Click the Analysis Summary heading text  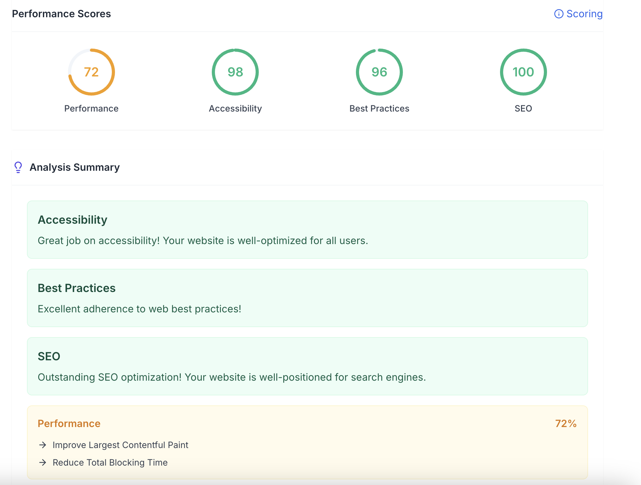point(75,167)
